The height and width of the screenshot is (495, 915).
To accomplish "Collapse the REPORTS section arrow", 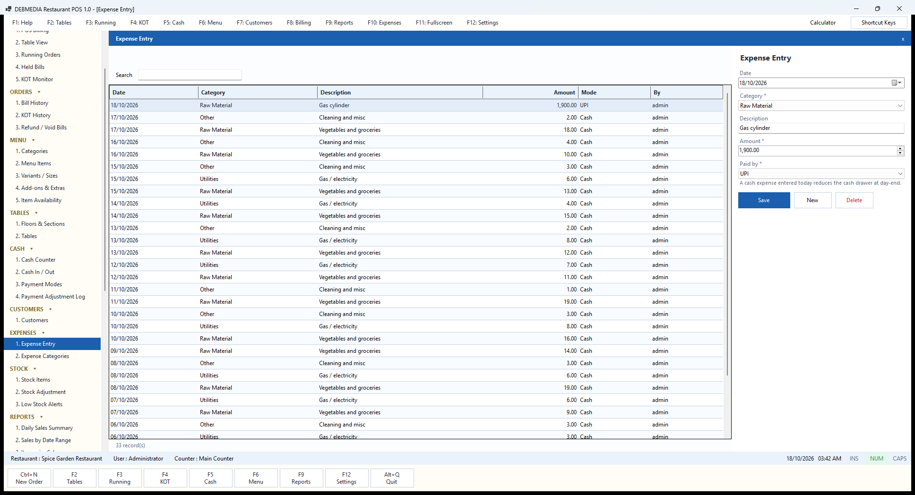I will point(42,417).
